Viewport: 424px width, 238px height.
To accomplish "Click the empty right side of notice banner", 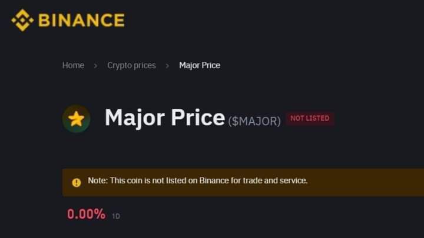I will [x=365, y=182].
